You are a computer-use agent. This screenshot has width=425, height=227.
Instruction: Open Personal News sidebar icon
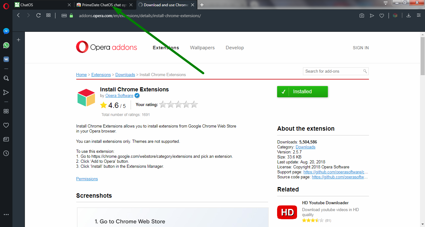point(6,139)
